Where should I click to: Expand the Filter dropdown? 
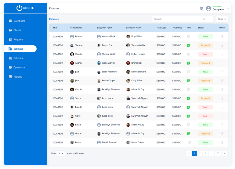[x=222, y=19]
